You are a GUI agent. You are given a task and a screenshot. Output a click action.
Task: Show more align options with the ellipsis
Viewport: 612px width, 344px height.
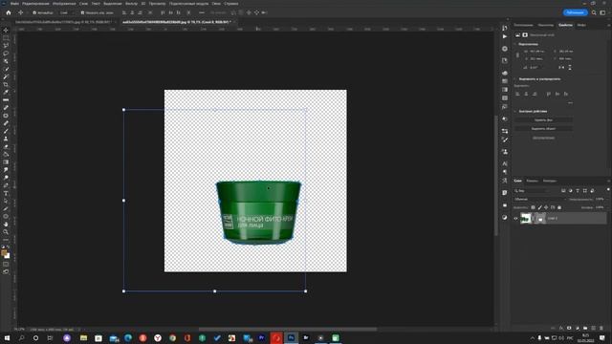(x=570, y=103)
